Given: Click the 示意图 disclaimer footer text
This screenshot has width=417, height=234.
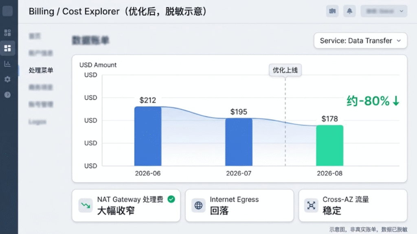Looking at the screenshot, I should click(x=368, y=230).
